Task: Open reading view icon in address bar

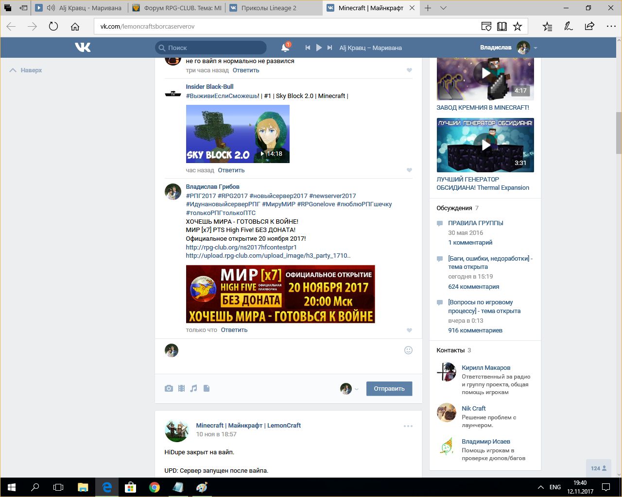Action: 502,26
